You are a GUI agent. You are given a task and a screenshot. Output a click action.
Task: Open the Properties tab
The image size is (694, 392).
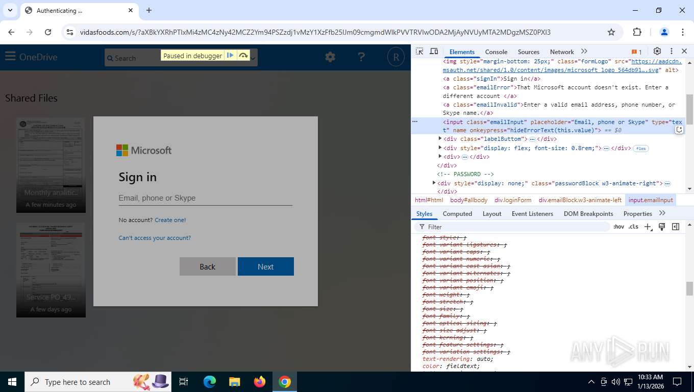point(637,214)
